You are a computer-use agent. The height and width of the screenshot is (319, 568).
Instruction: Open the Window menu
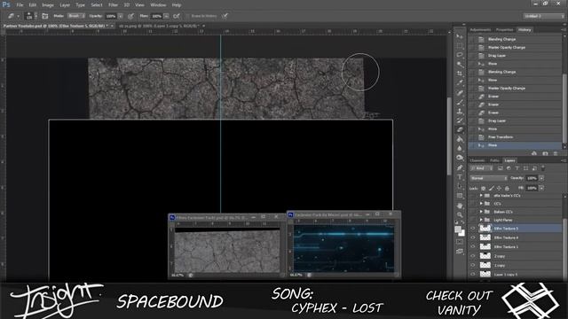(x=158, y=5)
